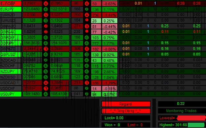Click circled 5 beside 1.6166 in EURNZD row
Image resolution: width=206 pixels, height=128 pixels.
point(45,15)
